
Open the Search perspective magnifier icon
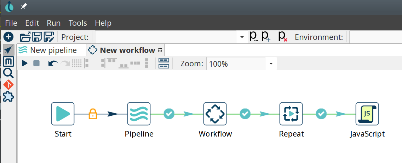click(x=8, y=73)
